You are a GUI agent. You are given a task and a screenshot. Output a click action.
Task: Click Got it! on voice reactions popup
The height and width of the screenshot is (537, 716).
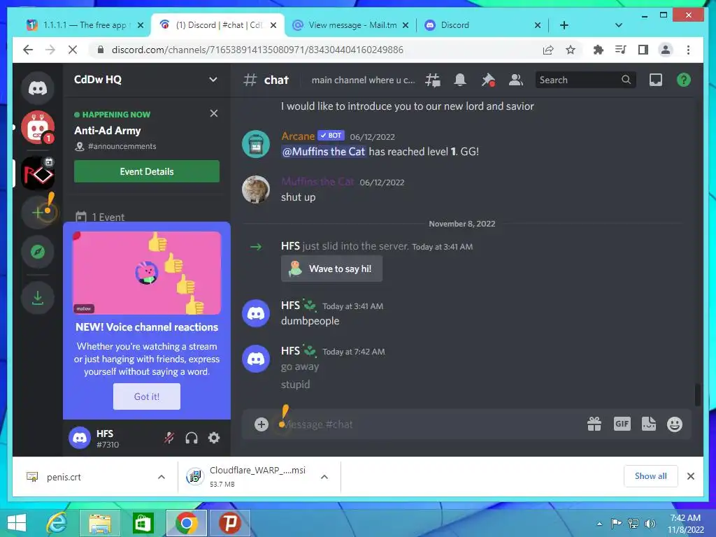click(147, 396)
